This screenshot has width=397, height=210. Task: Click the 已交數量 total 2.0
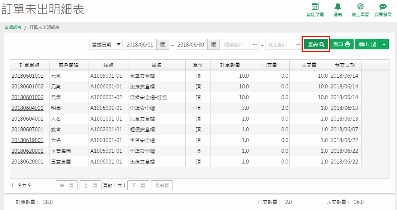click(x=288, y=202)
